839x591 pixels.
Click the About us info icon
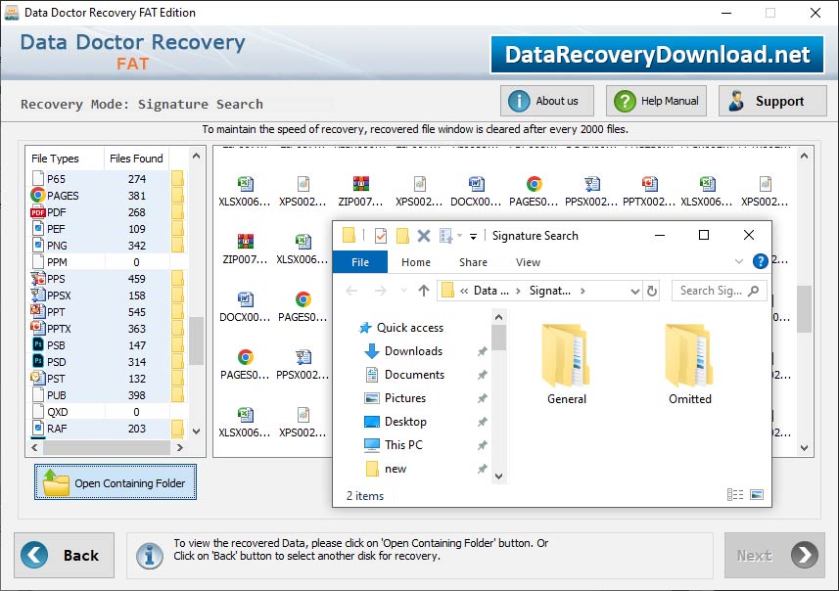pos(519,101)
